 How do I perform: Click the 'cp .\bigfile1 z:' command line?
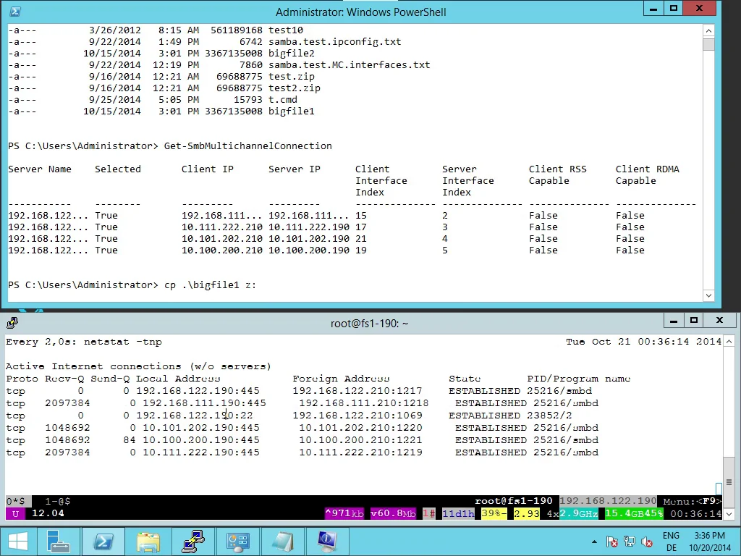210,285
